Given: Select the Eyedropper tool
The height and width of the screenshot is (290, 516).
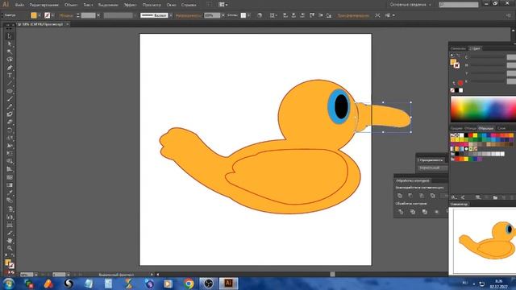Looking at the screenshot, I should click(10, 193).
